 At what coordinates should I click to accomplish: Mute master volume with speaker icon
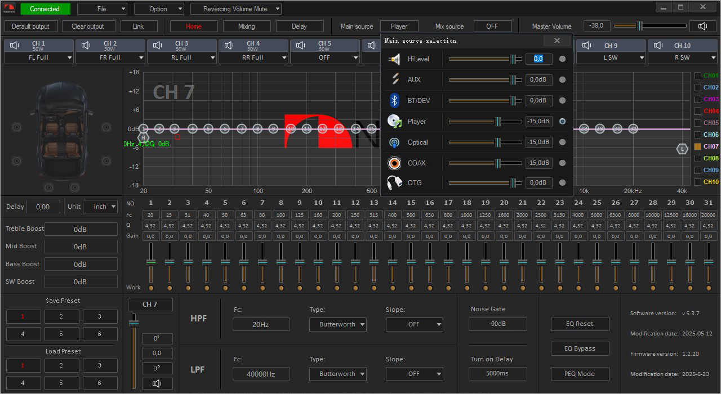pyautogui.click(x=702, y=26)
